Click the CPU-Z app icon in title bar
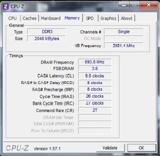Viewport: 160px width, 156px height. click(x=6, y=6)
